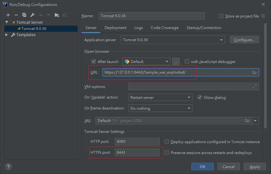Move configuration up with the up arrow
Viewport: 271px width, 174px height.
pyautogui.click(x=40, y=15)
